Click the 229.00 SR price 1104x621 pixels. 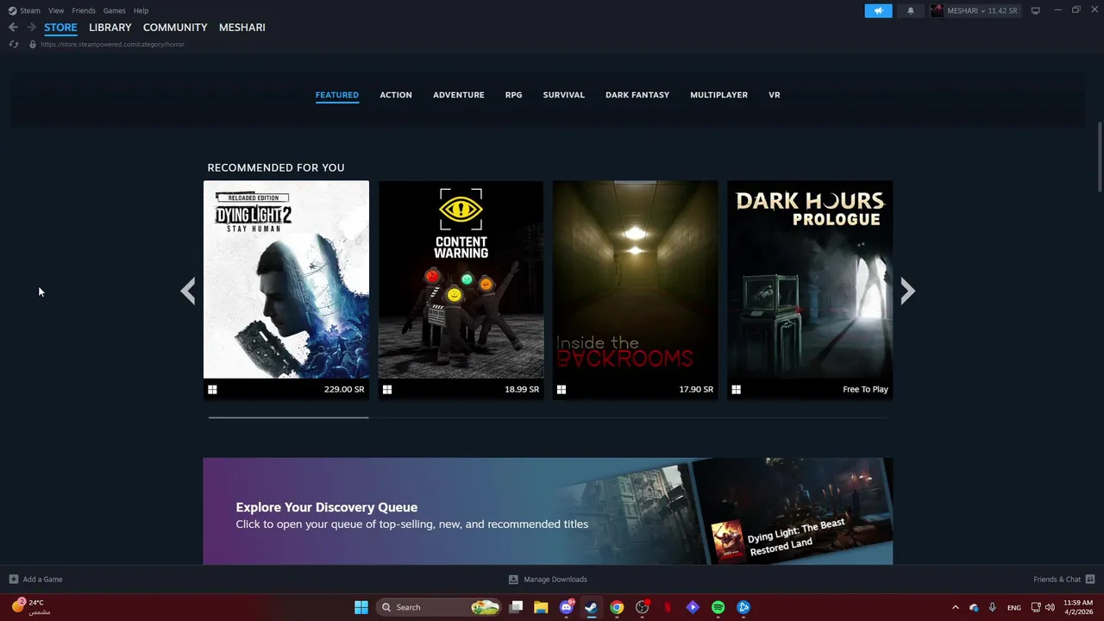[344, 390]
